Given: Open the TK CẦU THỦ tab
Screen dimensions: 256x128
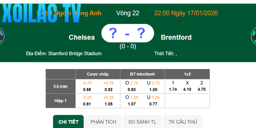Looking at the screenshot, I should pyautogui.click(x=183, y=122).
